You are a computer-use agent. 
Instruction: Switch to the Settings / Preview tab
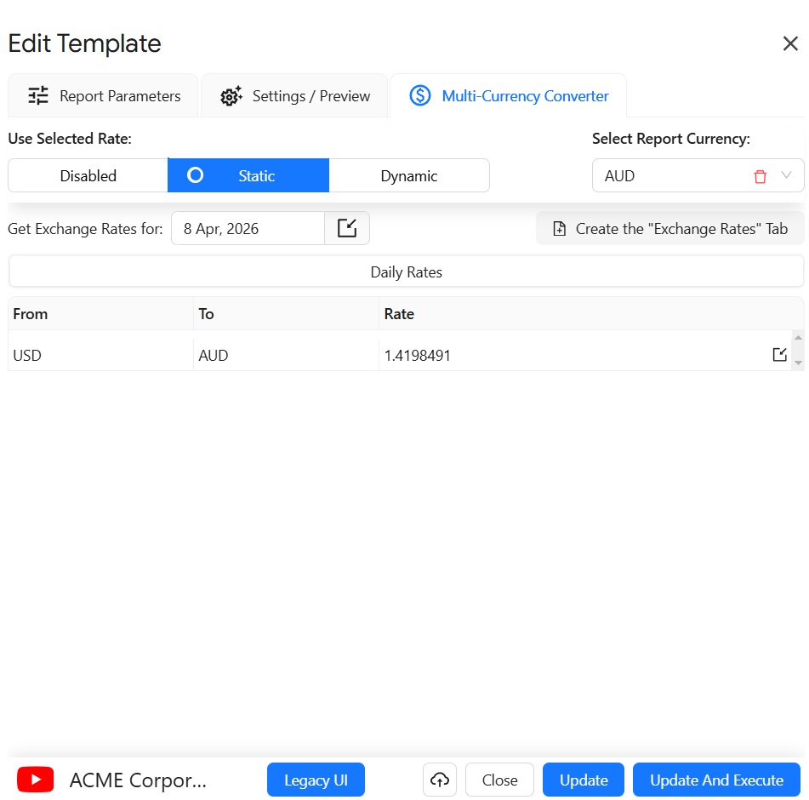pyautogui.click(x=295, y=96)
